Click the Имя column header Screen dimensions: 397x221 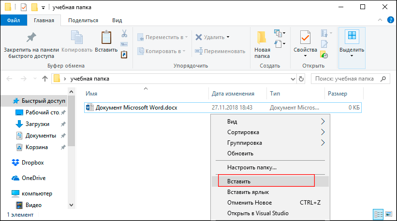91,94
